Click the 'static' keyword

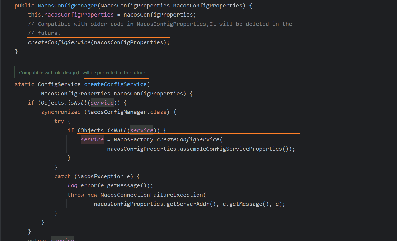point(25,84)
